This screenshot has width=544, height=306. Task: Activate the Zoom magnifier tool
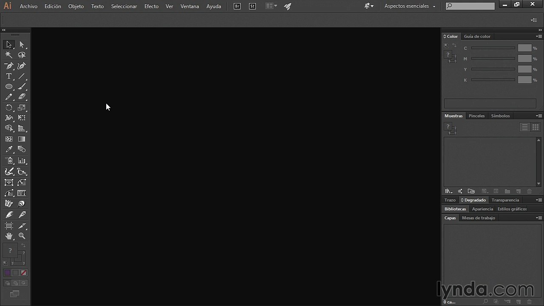(22, 236)
